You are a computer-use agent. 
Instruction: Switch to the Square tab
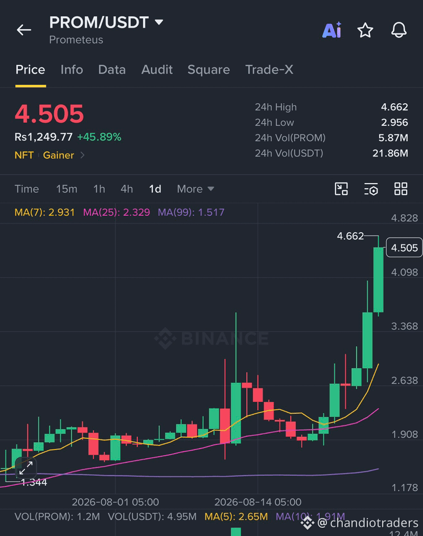click(208, 70)
